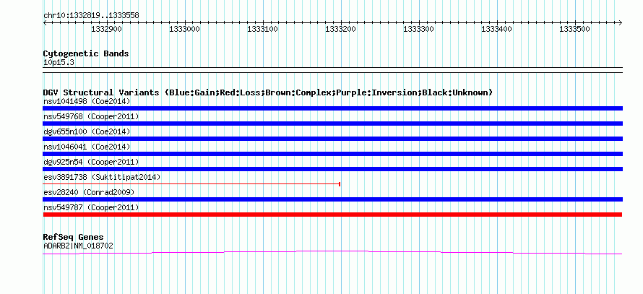Viewport: 643px width, 294px height.
Task: Click the blue gain bar of esv28240
Action: click(332, 199)
